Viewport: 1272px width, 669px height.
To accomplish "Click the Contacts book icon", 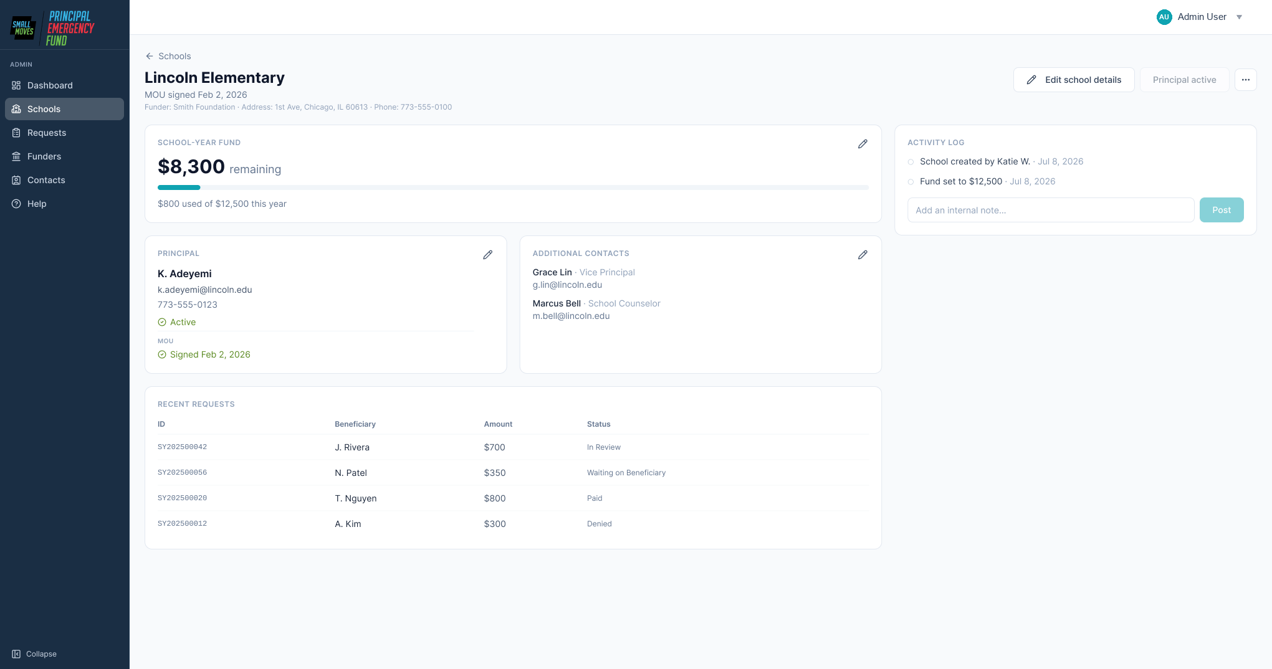I will tap(16, 180).
